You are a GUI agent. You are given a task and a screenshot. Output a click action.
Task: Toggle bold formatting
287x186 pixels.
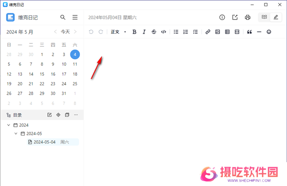click(134, 32)
